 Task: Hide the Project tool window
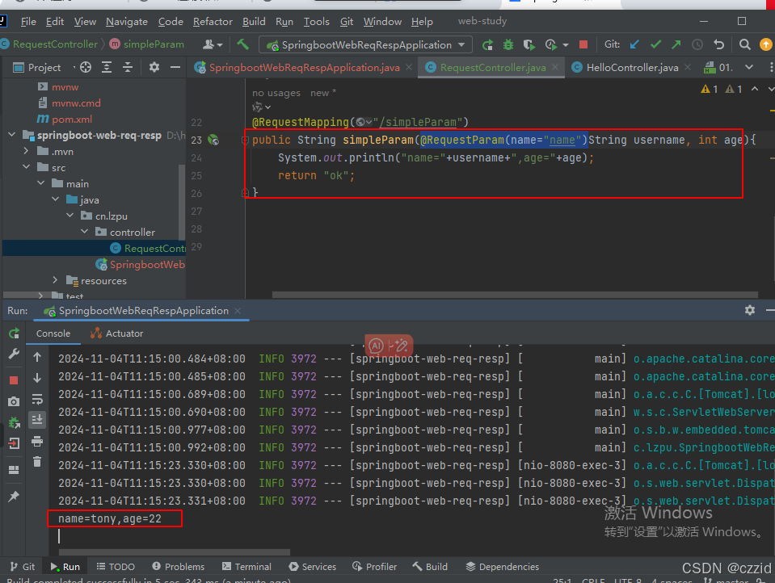click(175, 67)
